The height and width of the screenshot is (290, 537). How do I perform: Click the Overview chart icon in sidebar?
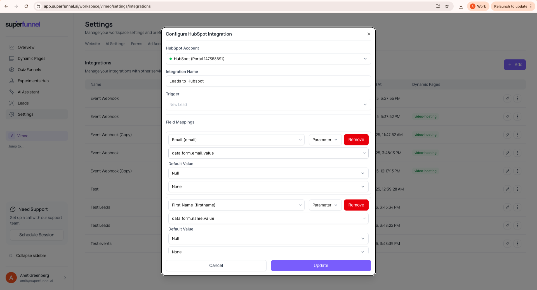(12, 47)
